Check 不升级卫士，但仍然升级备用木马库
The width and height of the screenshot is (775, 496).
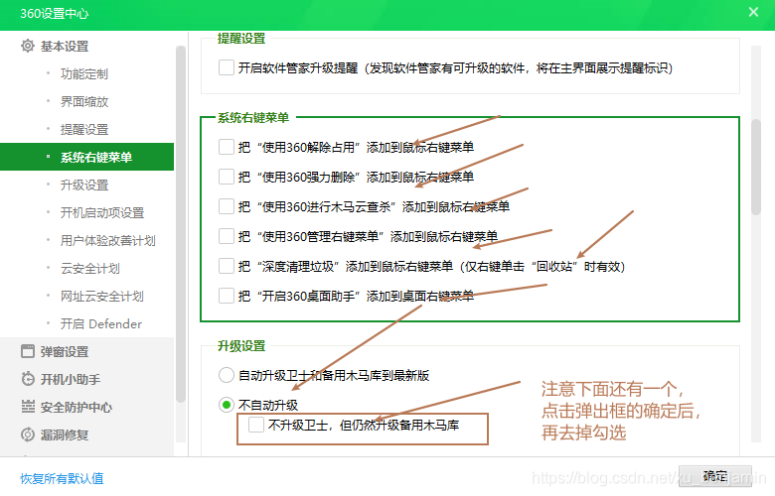tap(256, 425)
